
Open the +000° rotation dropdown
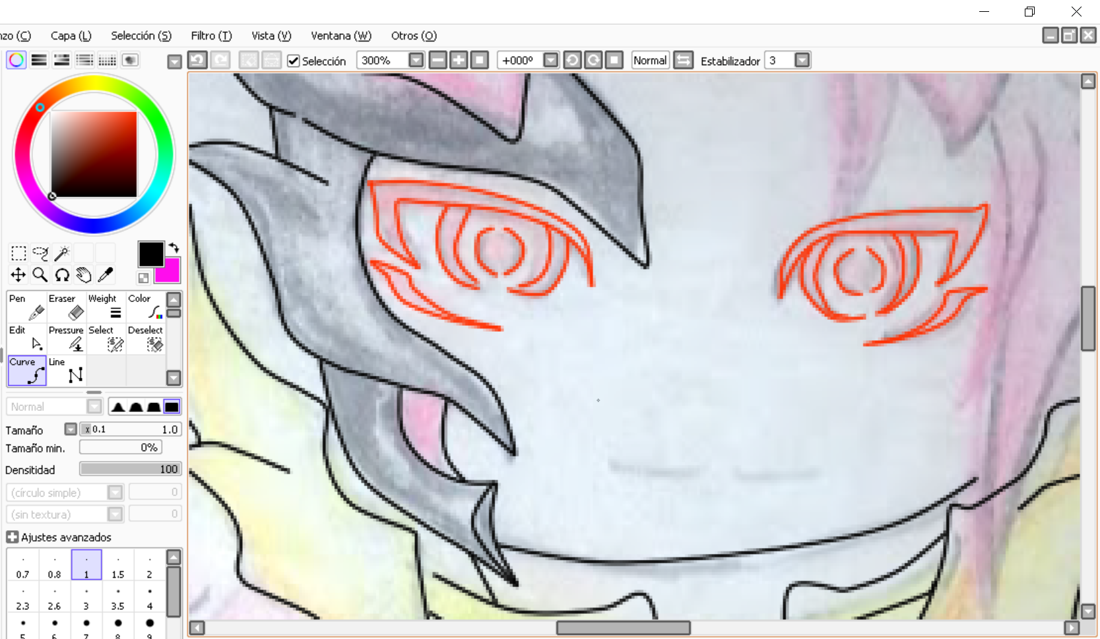tap(550, 61)
